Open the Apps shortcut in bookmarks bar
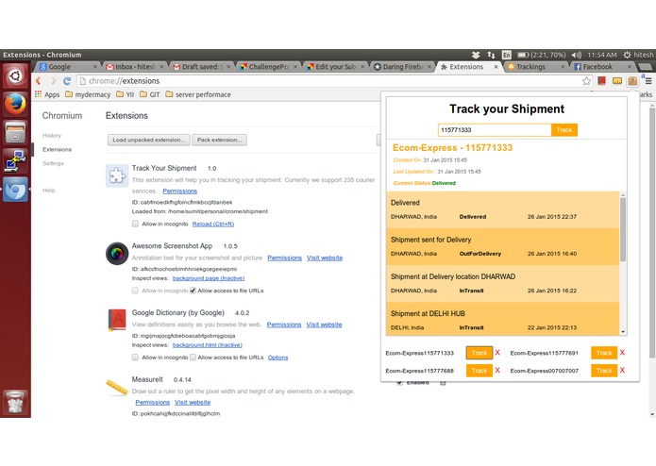The image size is (656, 466). [x=47, y=94]
